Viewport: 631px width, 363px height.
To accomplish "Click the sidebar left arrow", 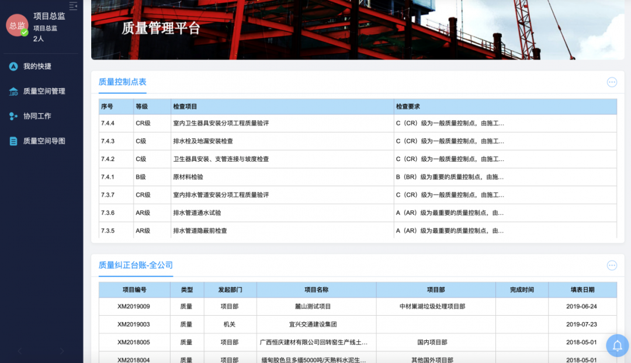I will [20, 351].
